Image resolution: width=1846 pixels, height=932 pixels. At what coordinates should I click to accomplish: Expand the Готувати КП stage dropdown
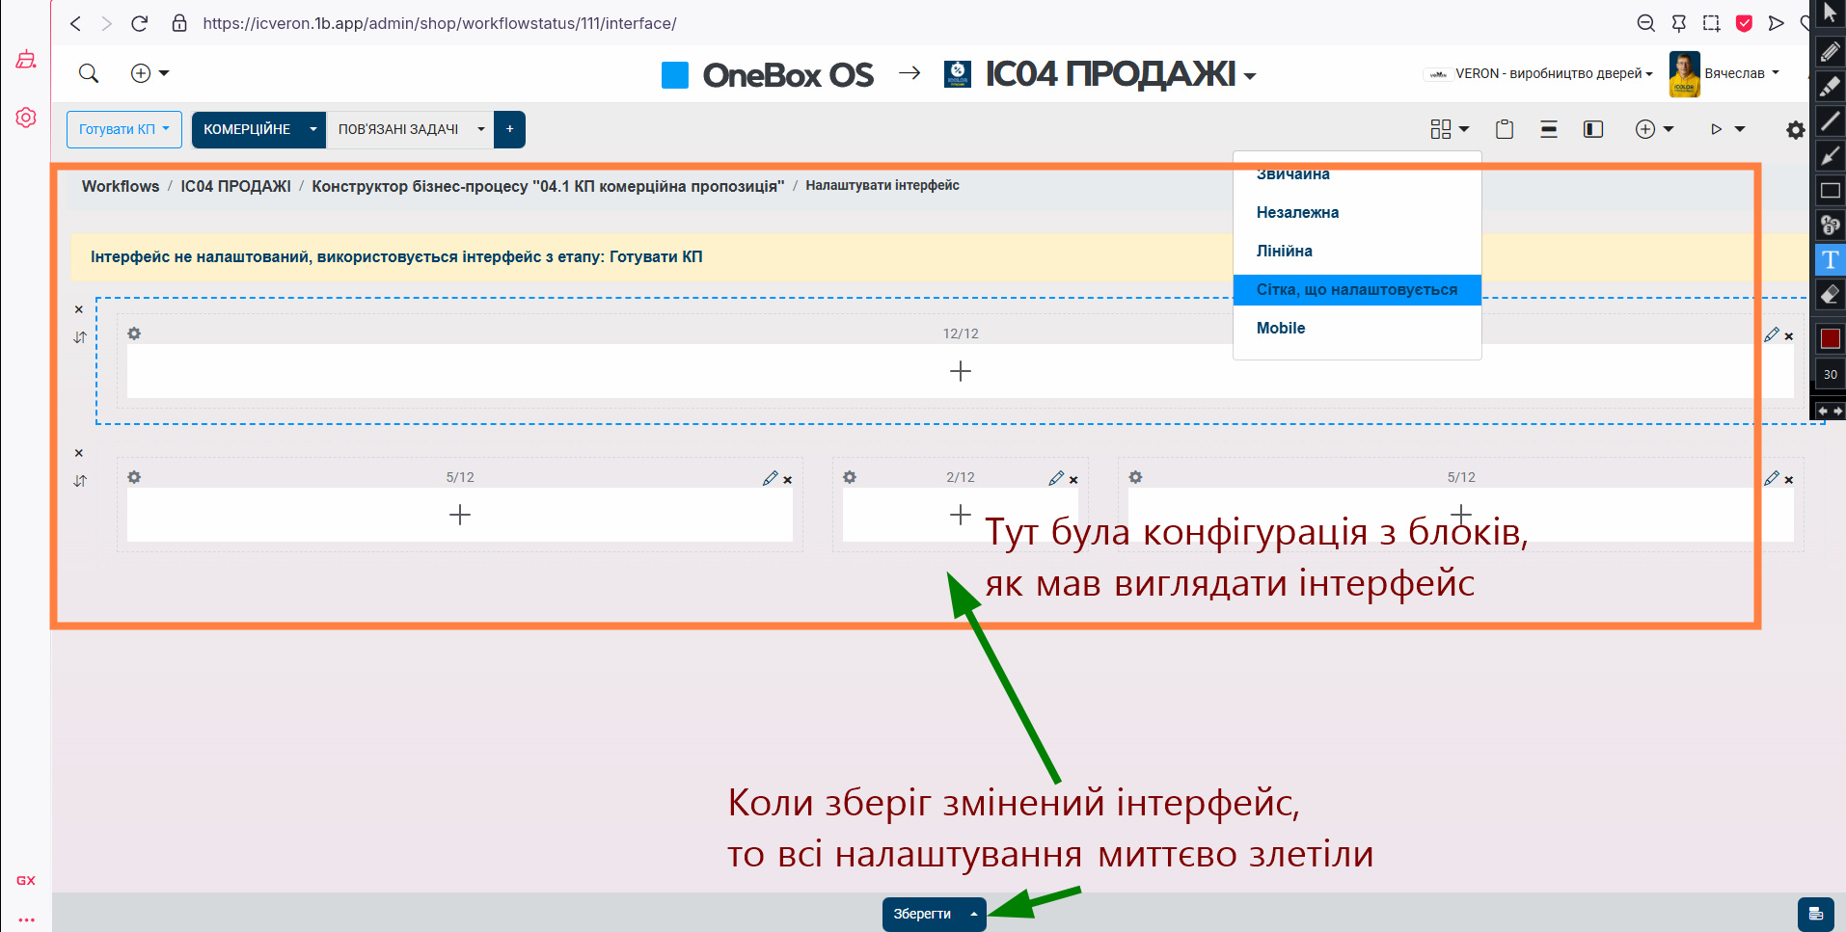[x=123, y=129]
